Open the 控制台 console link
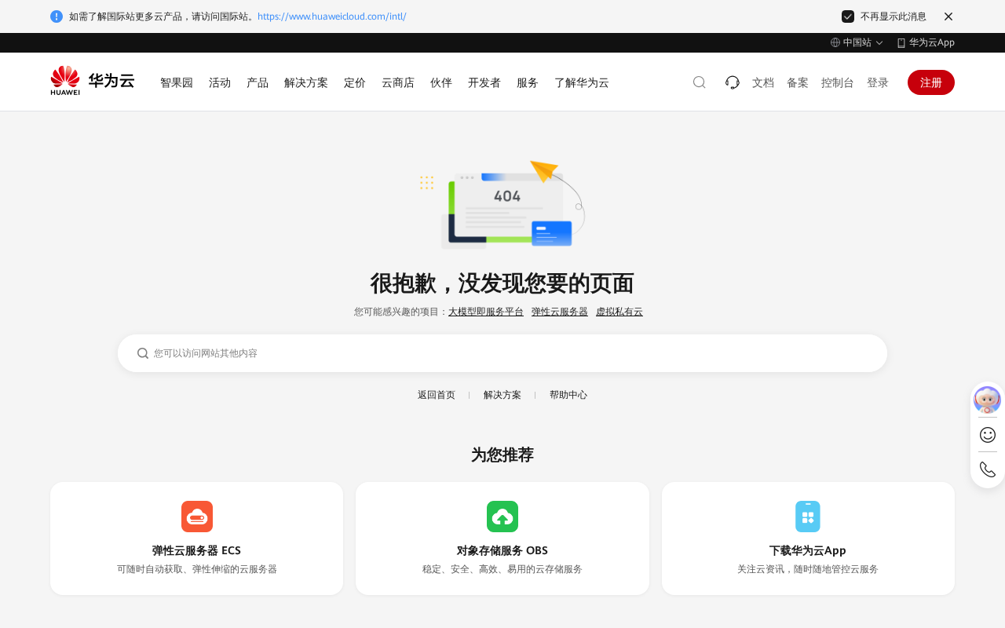Viewport: 1005px width, 628px height. [838, 82]
